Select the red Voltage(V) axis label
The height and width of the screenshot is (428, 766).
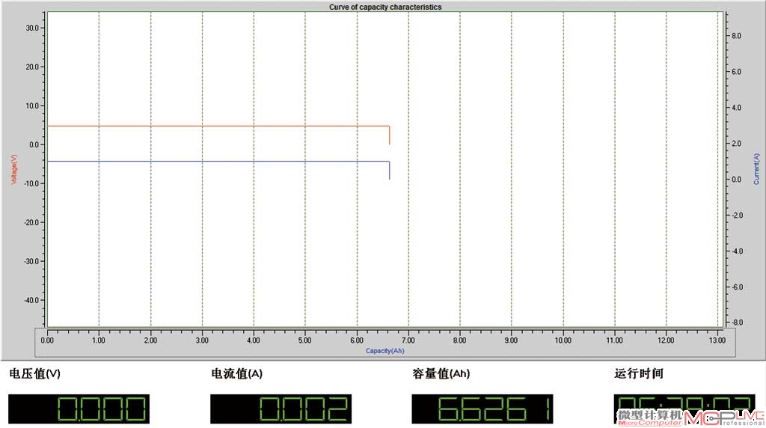tap(13, 169)
